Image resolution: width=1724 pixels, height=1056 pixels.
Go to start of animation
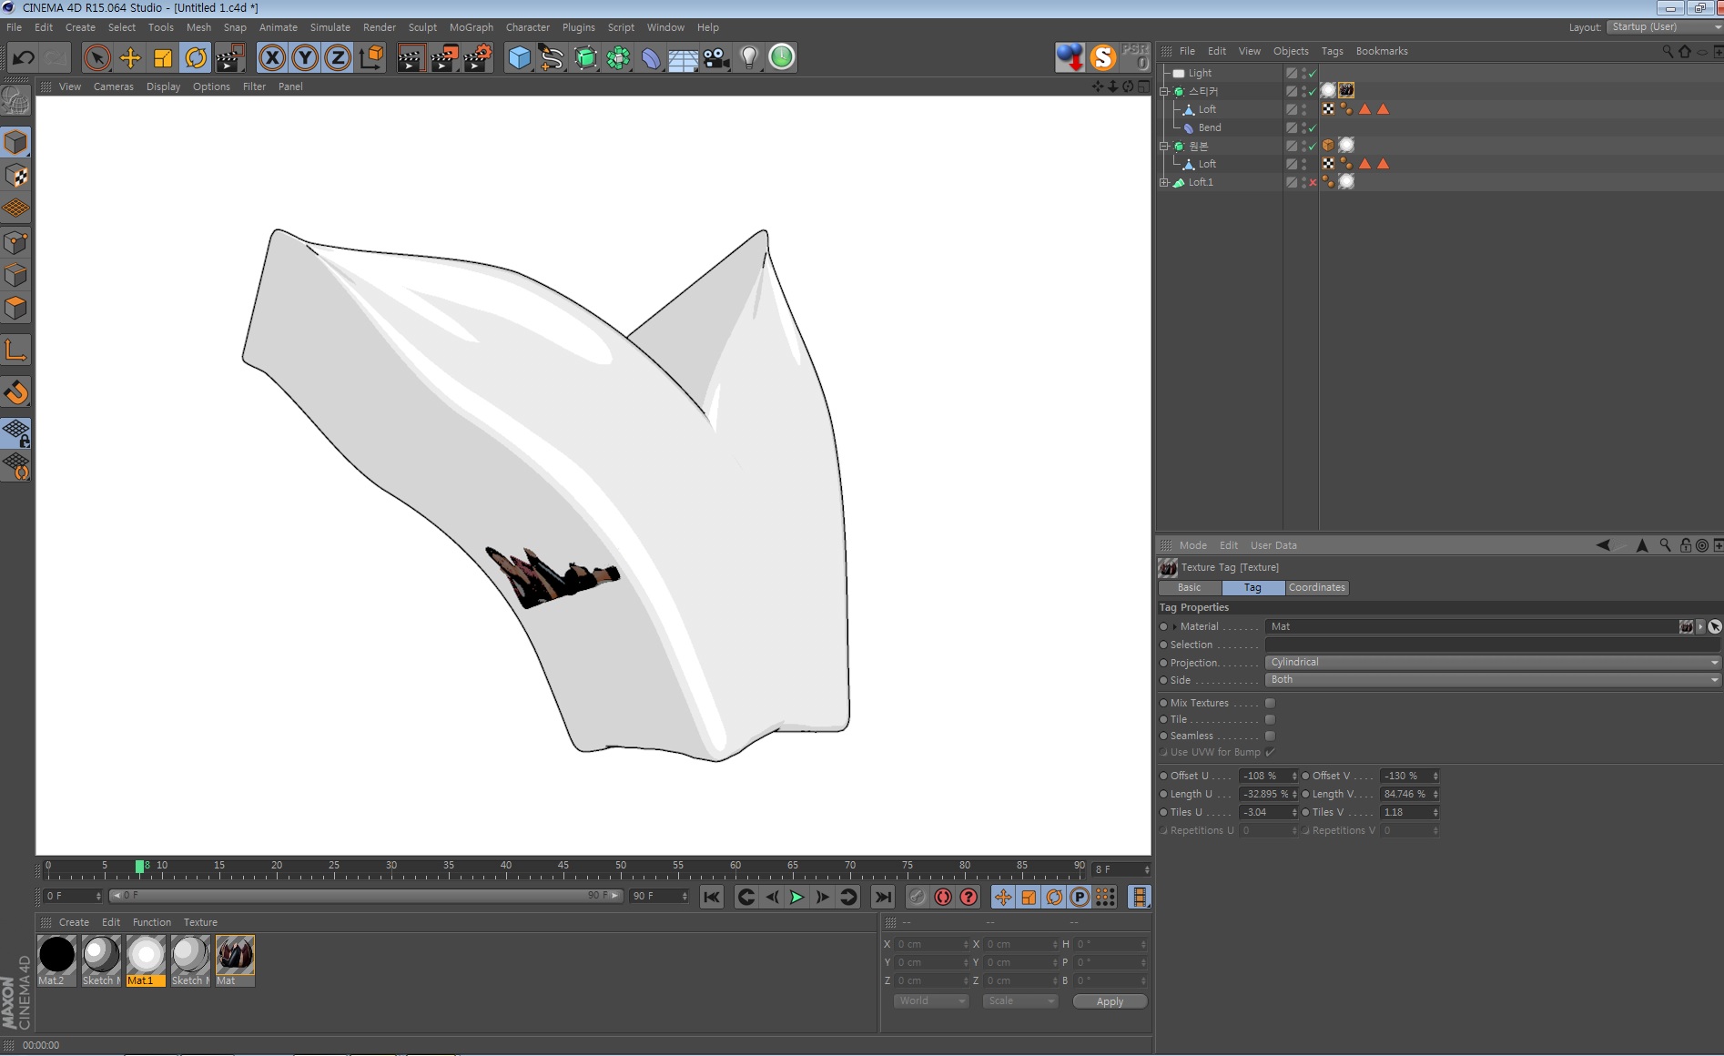(x=712, y=898)
